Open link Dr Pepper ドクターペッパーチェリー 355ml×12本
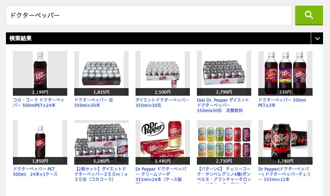Image resolution: width=330 pixels, height=196 pixels. click(x=284, y=174)
